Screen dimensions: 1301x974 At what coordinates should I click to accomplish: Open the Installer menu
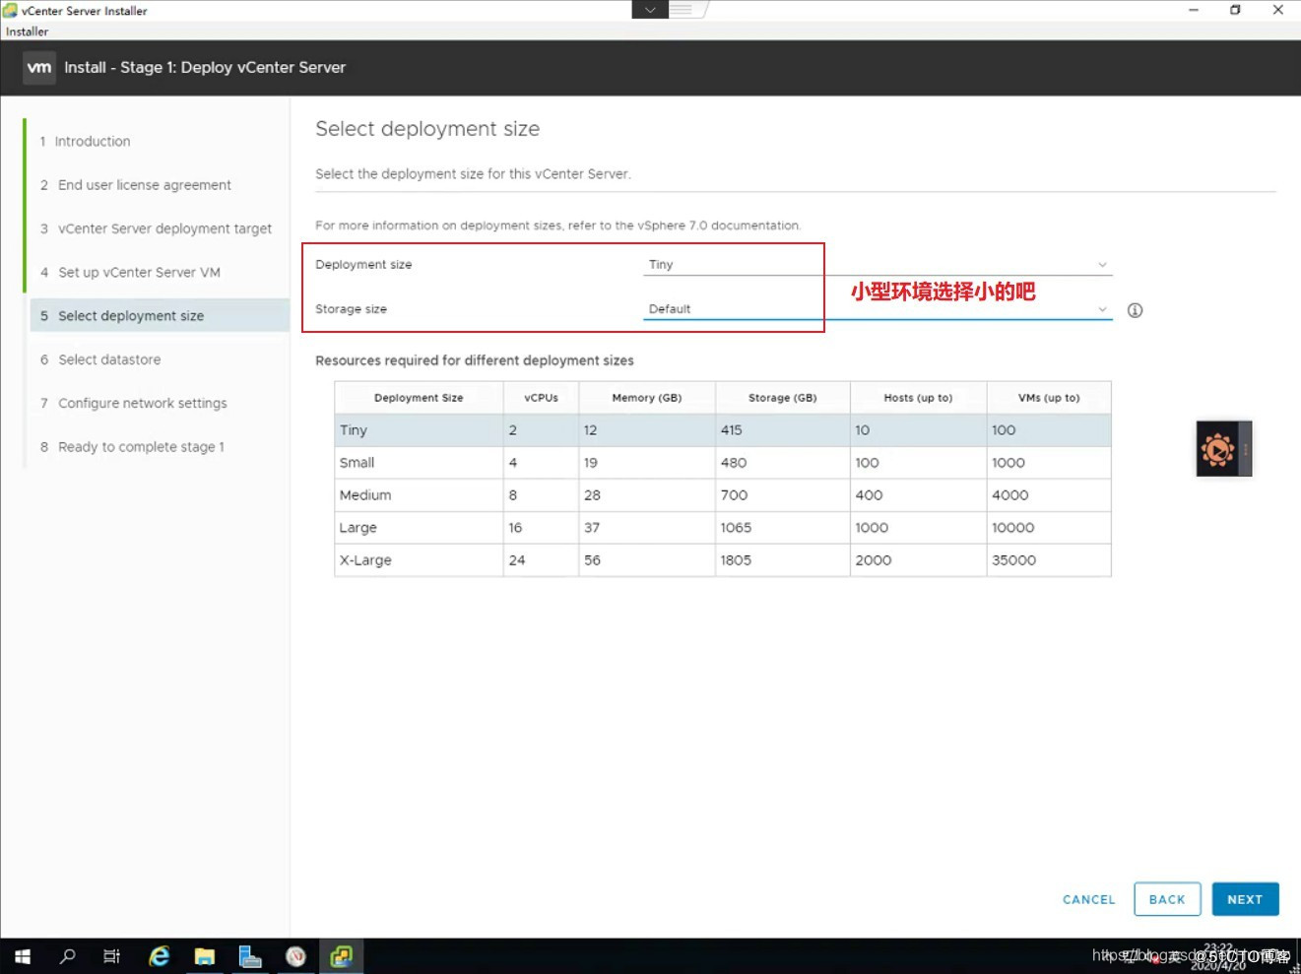[27, 32]
